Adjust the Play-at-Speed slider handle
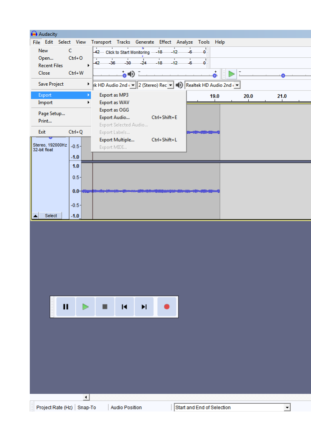311x441 pixels. tap(283, 75)
